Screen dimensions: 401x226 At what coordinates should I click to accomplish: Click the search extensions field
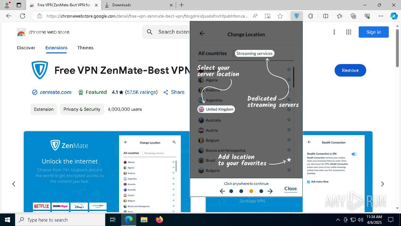point(166,32)
